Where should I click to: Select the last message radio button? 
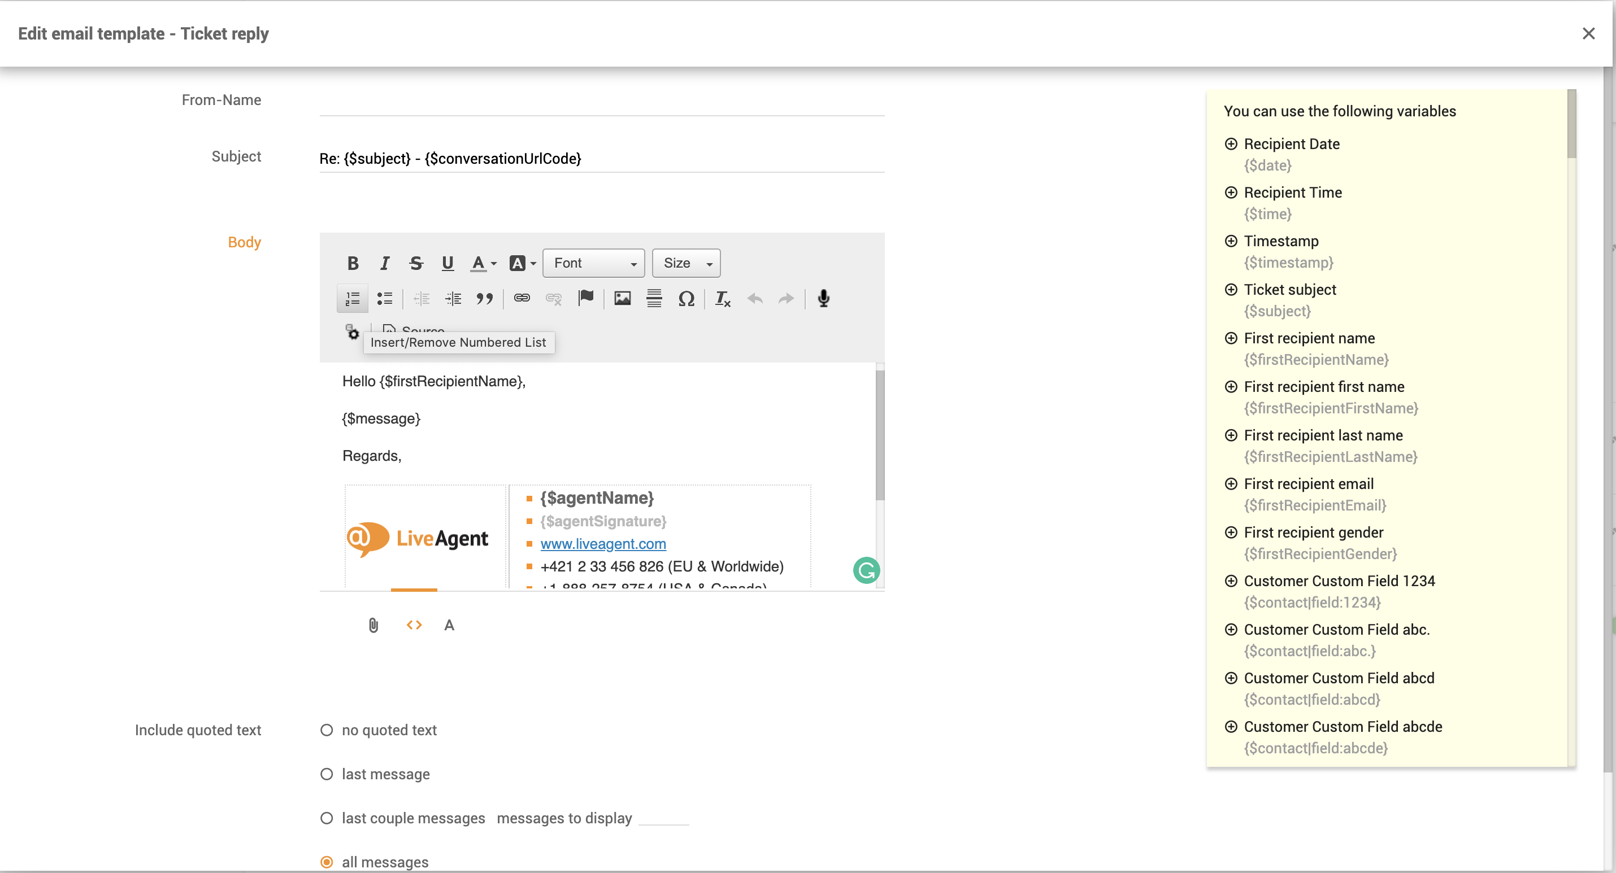click(x=326, y=774)
